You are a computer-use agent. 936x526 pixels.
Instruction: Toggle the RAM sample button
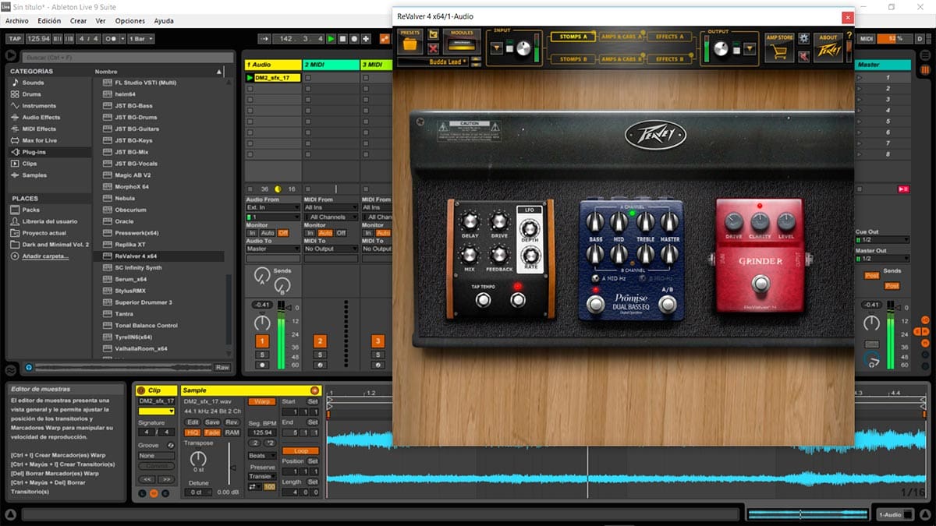[x=232, y=432]
